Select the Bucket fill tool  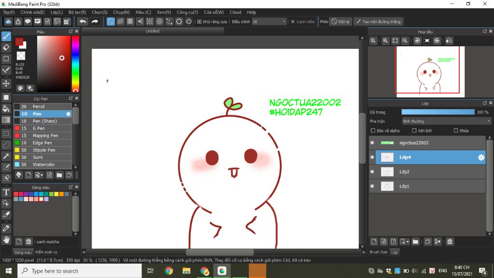click(6, 109)
